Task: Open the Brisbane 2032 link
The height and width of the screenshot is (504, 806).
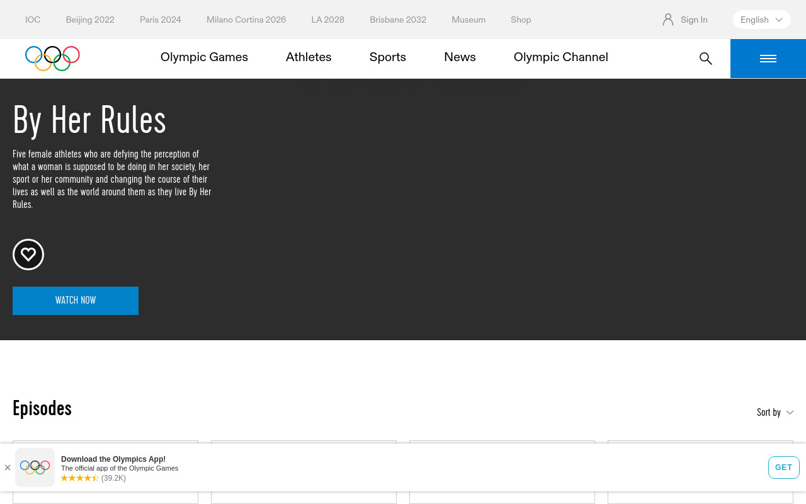Action: tap(398, 20)
